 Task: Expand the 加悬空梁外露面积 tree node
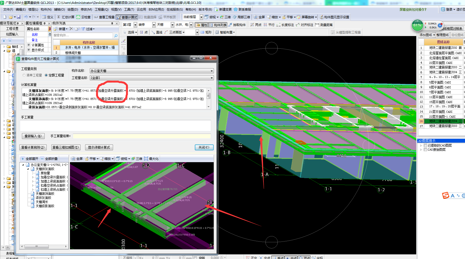point(33,177)
